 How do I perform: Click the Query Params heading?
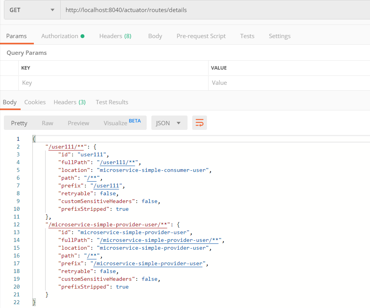[27, 53]
